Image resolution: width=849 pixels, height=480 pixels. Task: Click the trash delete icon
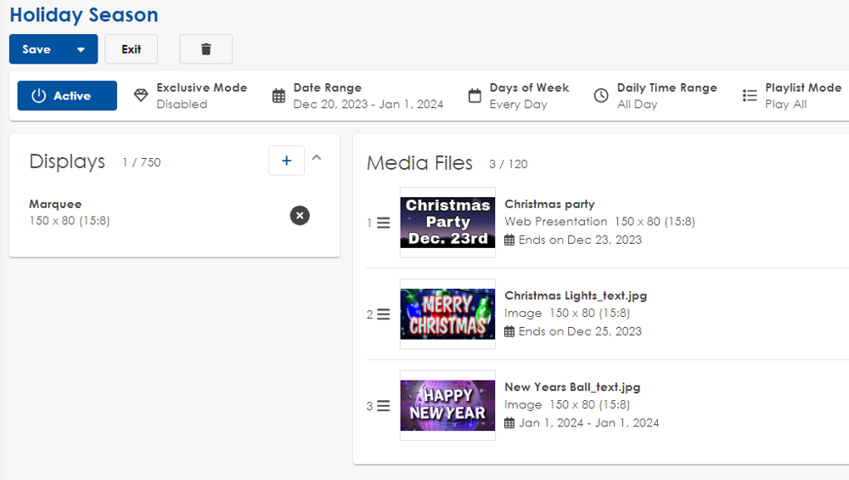click(x=205, y=49)
